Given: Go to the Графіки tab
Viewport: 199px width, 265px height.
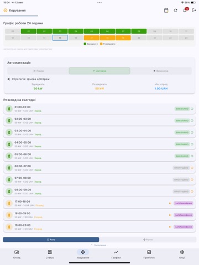Looking at the screenshot, I should pos(116,255).
